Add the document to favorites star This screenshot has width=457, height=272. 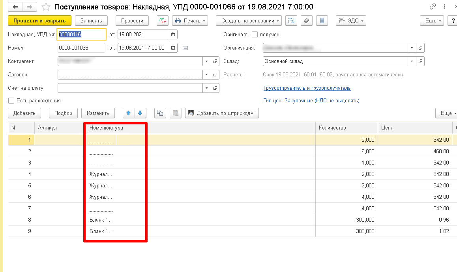46,7
